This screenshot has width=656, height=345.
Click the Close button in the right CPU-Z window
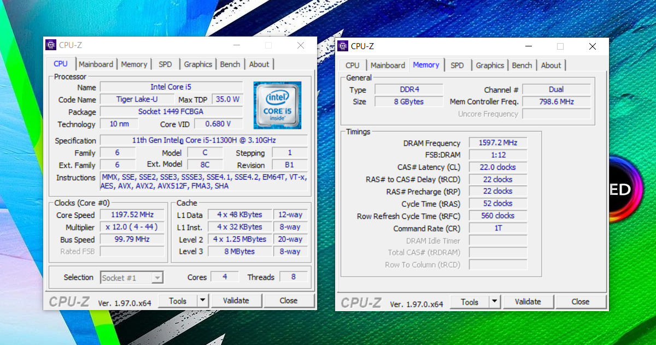click(x=581, y=301)
